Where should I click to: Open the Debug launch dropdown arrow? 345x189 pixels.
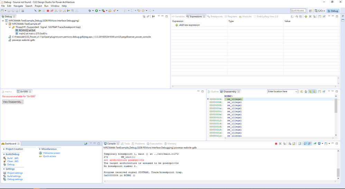pyautogui.click(x=93, y=11)
